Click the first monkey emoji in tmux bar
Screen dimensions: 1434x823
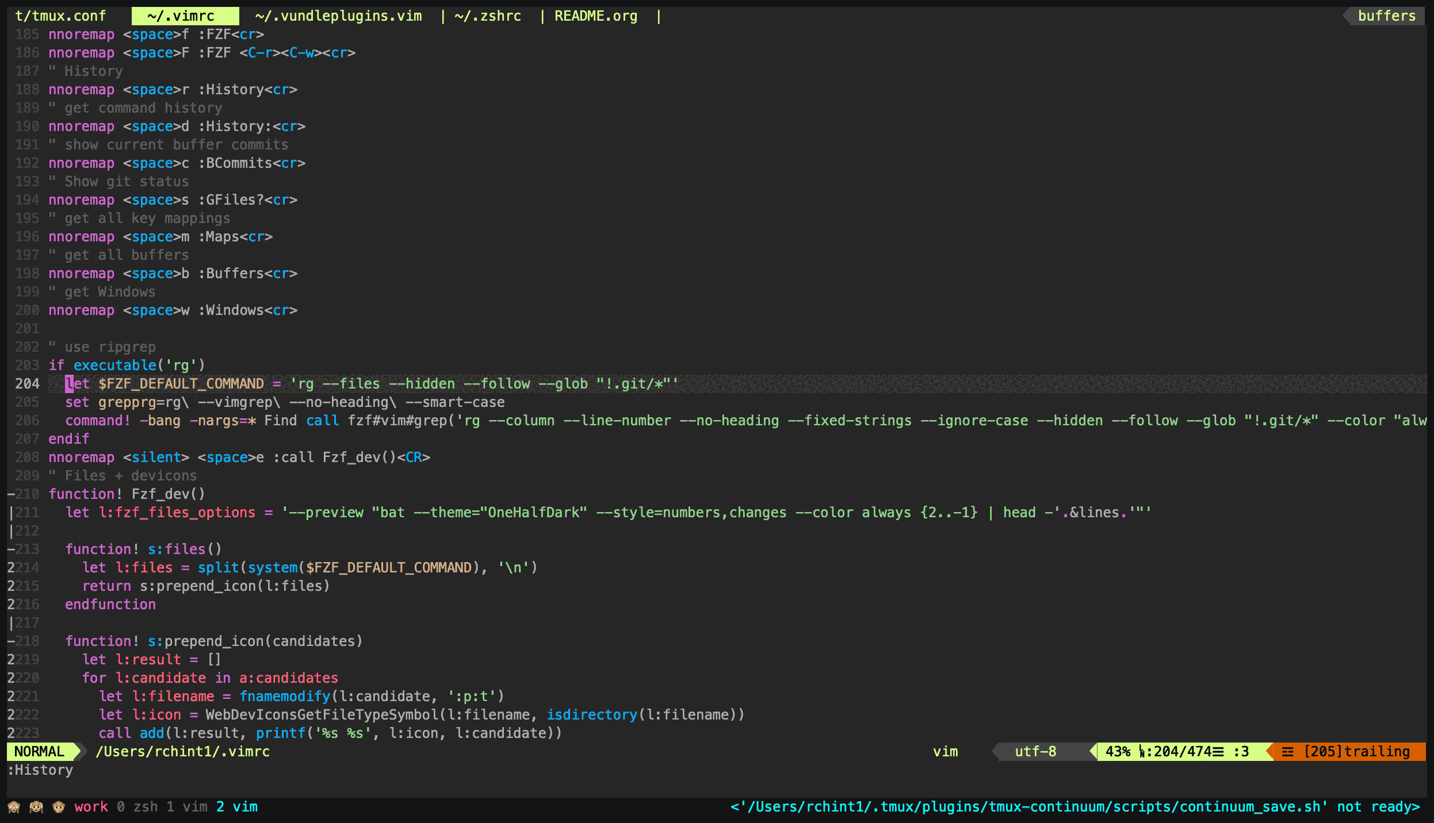click(x=14, y=807)
